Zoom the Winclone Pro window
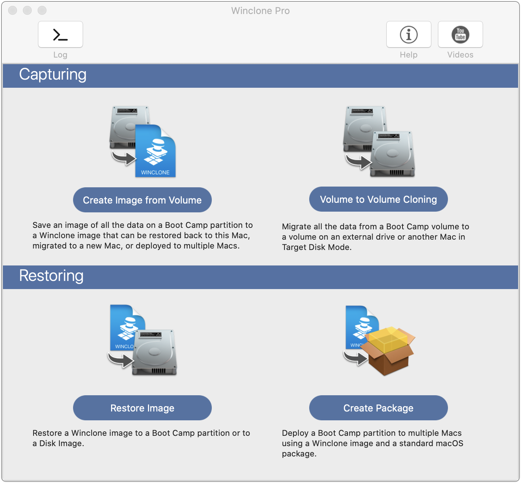Viewport: 521px width, 483px height. point(42,10)
